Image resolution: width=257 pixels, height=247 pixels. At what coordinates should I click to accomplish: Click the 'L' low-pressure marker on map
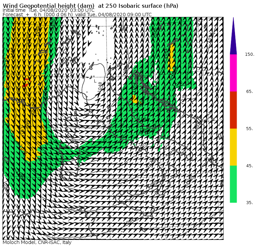coord(95,81)
